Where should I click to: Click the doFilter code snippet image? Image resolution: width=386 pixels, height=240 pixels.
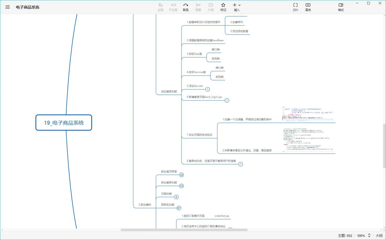308,140
